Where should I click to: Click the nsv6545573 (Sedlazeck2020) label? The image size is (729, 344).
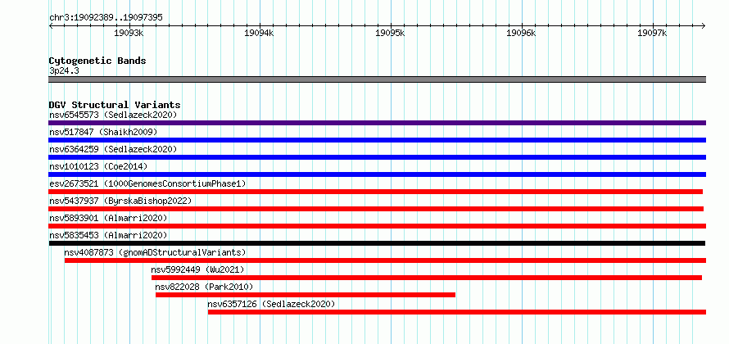click(x=113, y=115)
